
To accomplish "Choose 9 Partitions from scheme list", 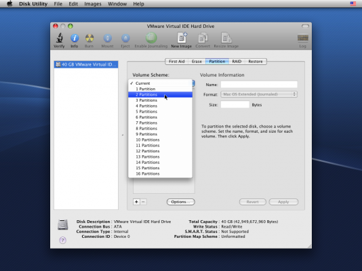I will (x=160, y=134).
